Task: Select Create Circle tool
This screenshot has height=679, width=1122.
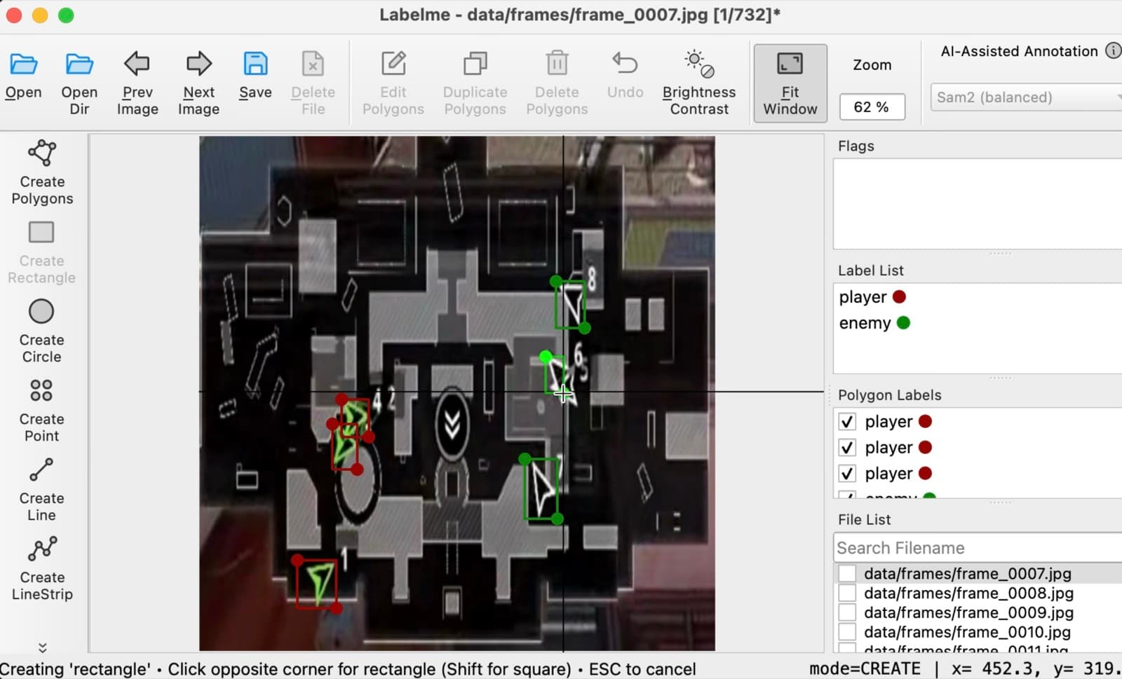Action: point(42,331)
